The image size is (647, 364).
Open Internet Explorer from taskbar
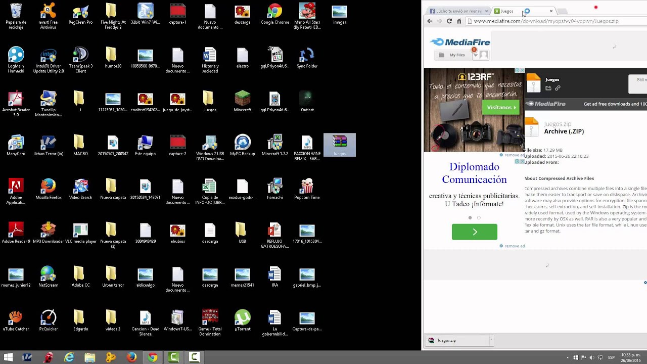pos(69,357)
